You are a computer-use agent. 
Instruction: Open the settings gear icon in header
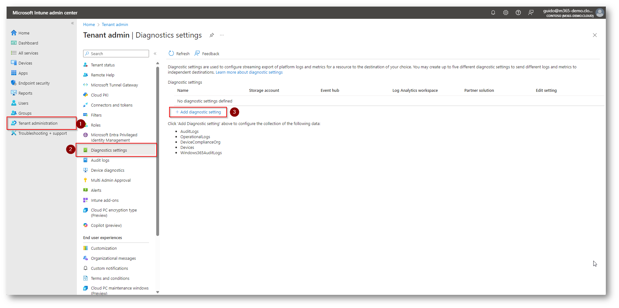(x=506, y=13)
